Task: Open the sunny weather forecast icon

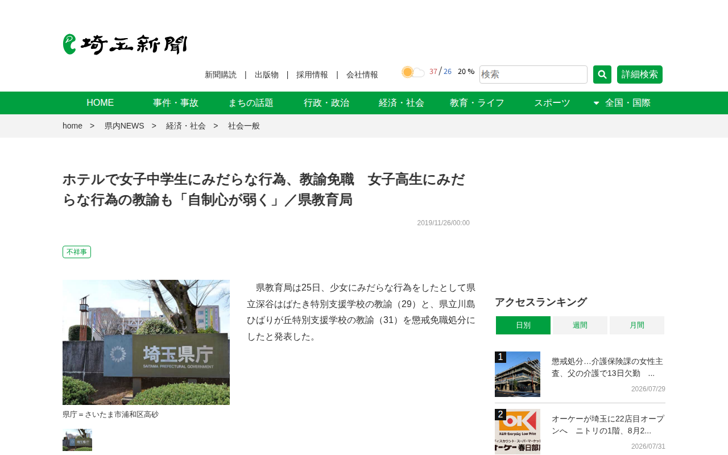Action: (413, 72)
